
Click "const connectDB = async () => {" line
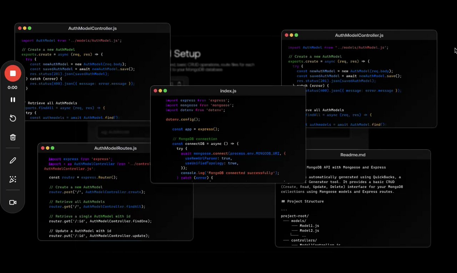point(205,144)
